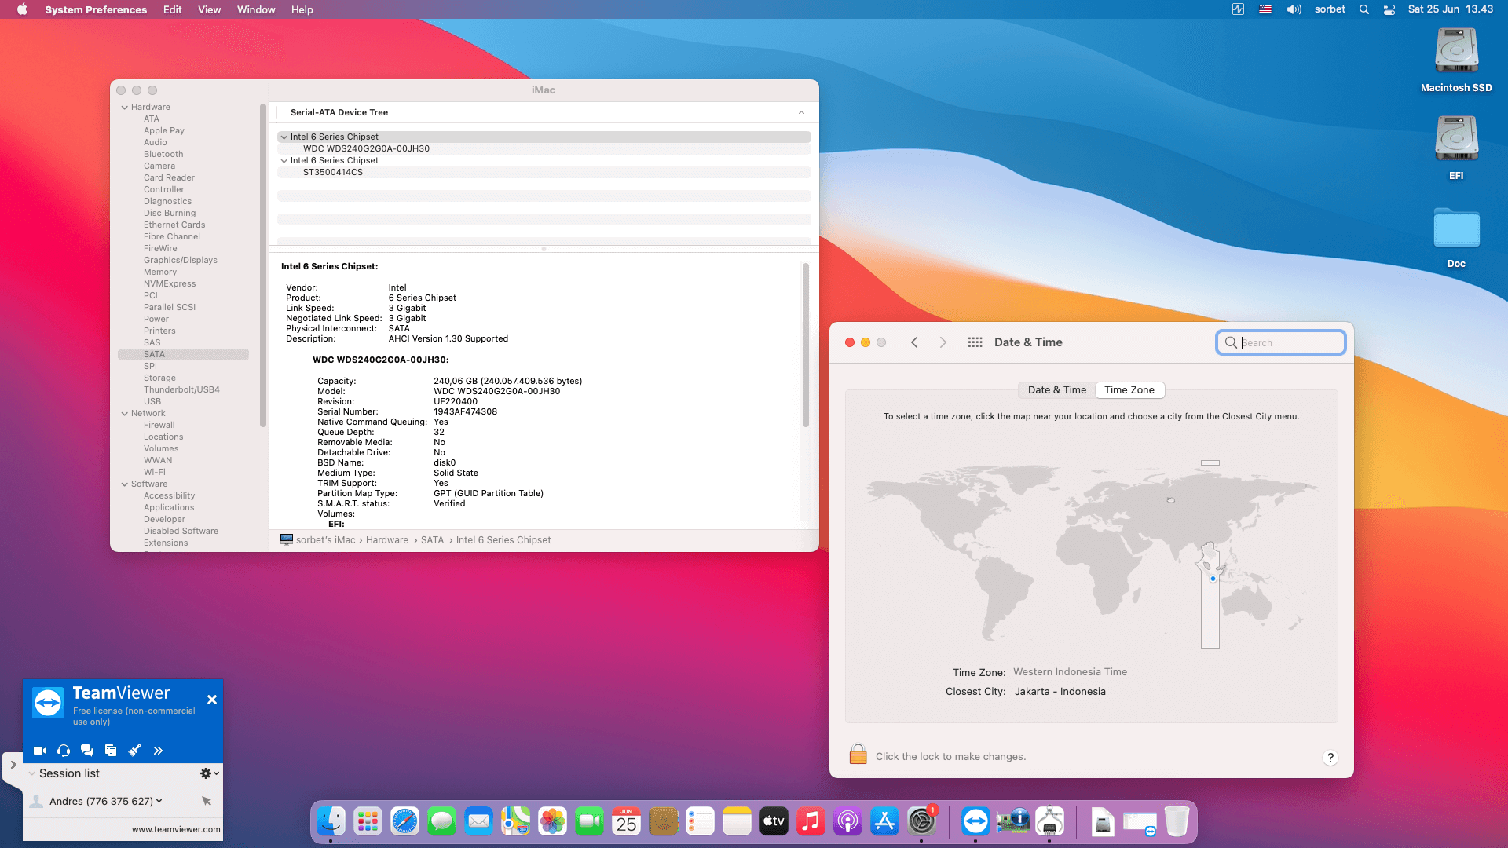The width and height of the screenshot is (1508, 848).
Task: Open App Store from the Dock
Action: pyautogui.click(x=884, y=822)
